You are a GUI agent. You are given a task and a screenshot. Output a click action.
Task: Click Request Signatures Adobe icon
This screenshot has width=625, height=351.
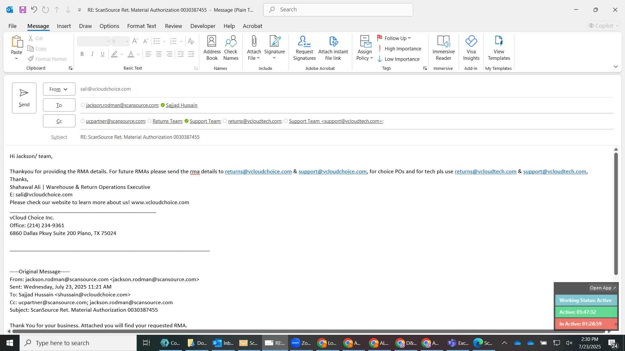click(304, 41)
